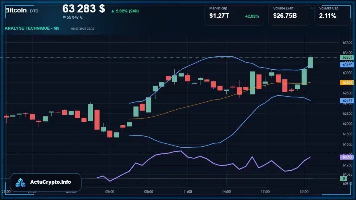The image size is (356, 200).
Task: Click the 60845 price axis label
Action: click(x=347, y=184)
